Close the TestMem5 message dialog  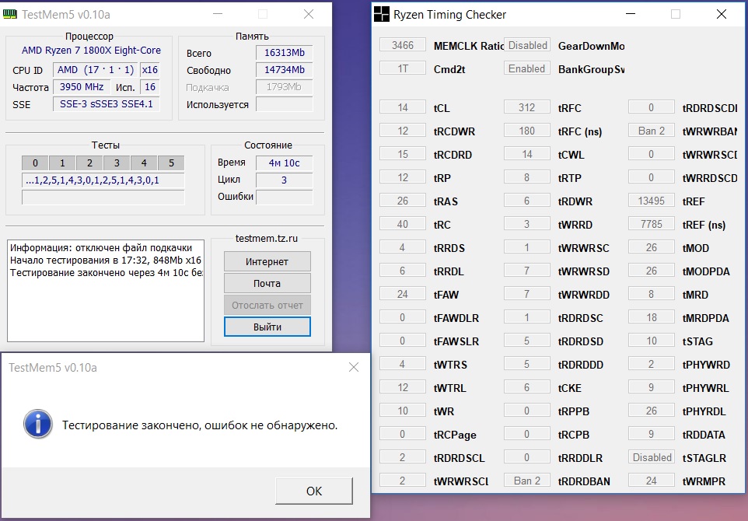(354, 367)
